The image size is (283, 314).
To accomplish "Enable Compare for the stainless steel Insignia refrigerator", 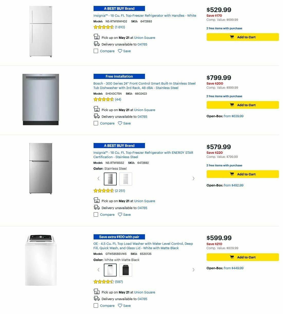I will pyautogui.click(x=96, y=214).
